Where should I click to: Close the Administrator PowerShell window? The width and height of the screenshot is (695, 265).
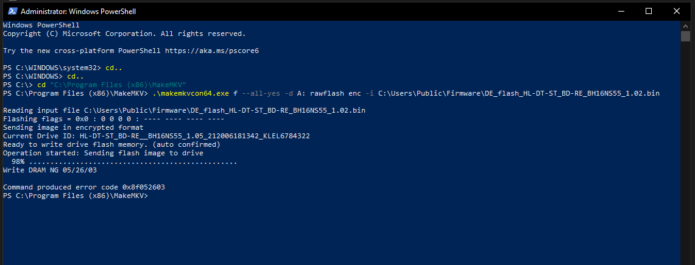676,11
